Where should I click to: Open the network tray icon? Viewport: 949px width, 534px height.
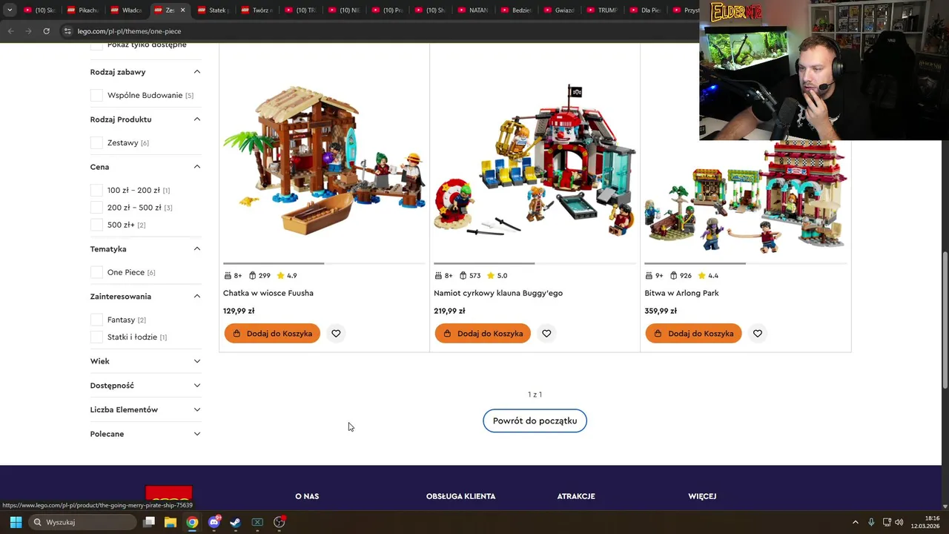pos(887,522)
